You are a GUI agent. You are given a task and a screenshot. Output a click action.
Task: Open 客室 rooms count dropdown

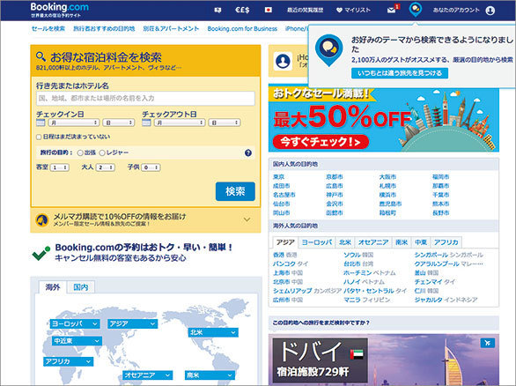(60, 167)
